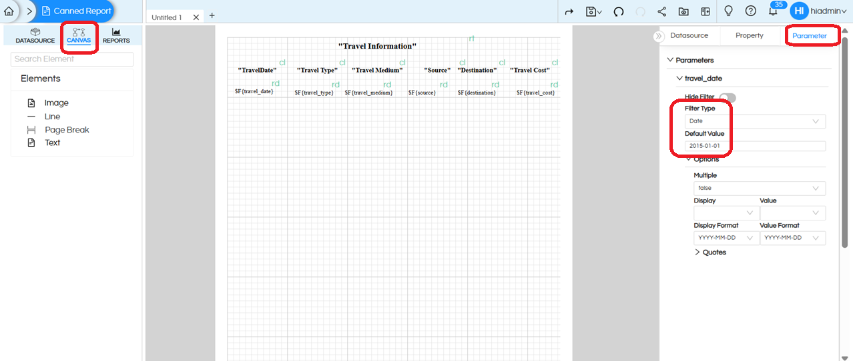Open the save options icon

[x=593, y=12]
